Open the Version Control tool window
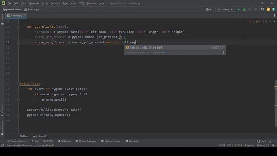 coord(17,141)
